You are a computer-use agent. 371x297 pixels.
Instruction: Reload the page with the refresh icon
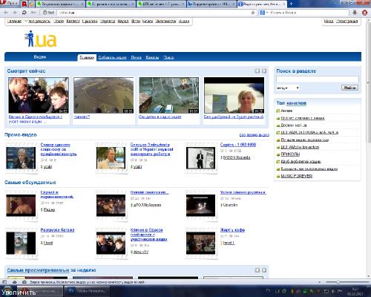pos(24,13)
